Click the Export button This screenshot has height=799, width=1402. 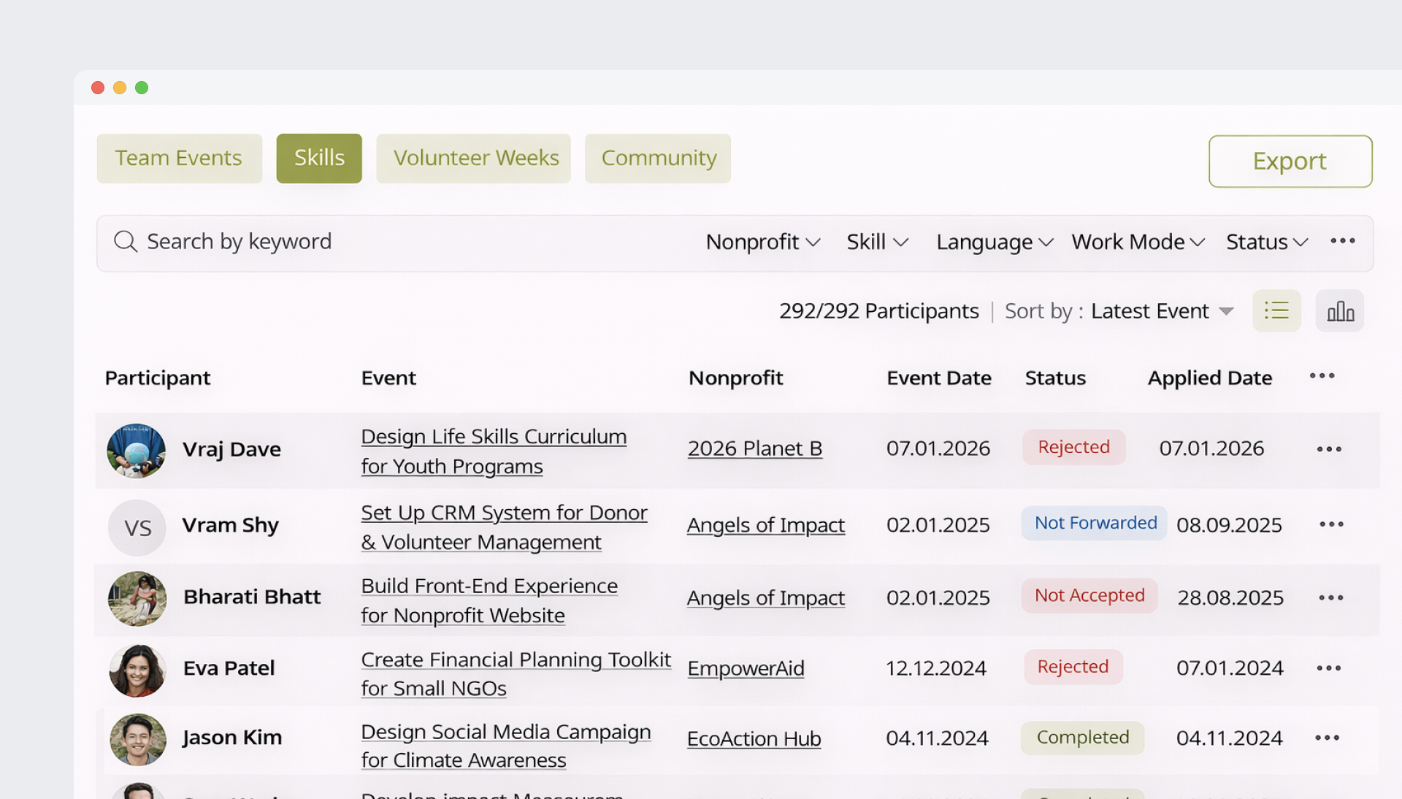1290,161
